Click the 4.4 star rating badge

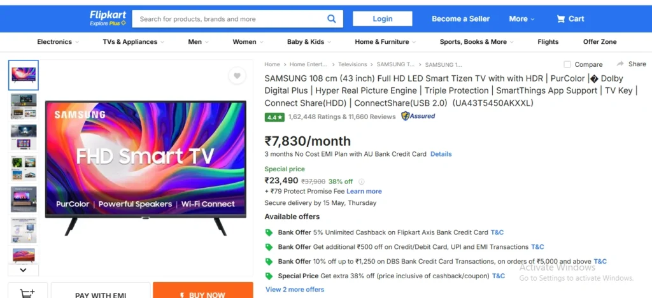(274, 117)
